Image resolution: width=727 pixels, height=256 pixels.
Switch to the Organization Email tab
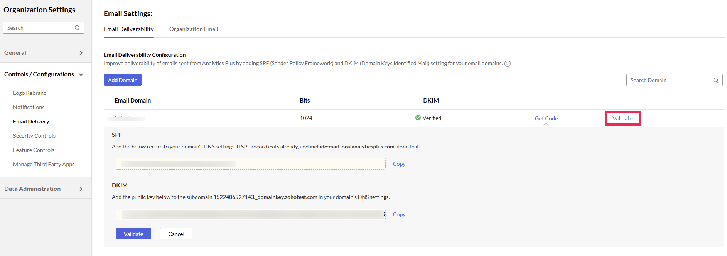(x=194, y=29)
